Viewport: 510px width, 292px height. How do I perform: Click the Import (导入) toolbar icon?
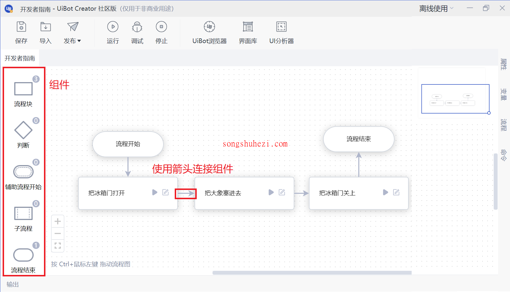tap(45, 27)
